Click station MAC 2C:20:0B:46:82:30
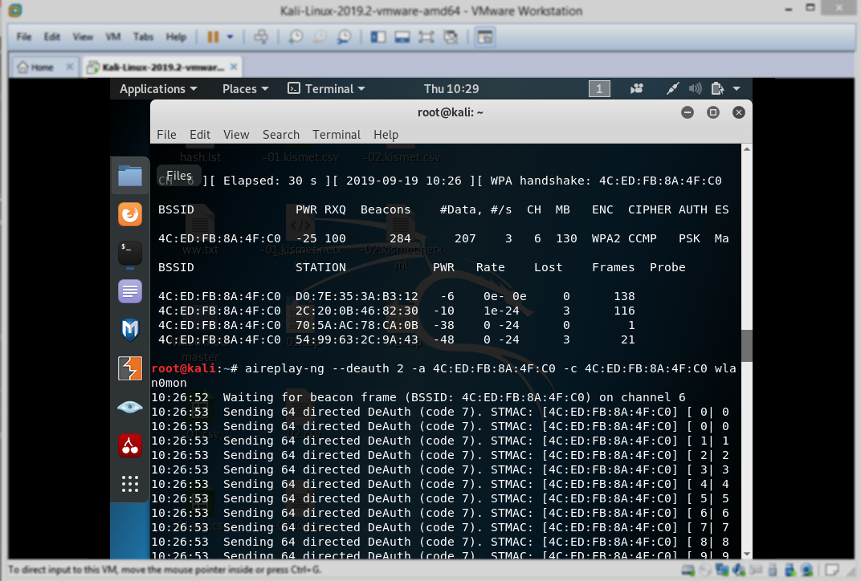Image resolution: width=861 pixels, height=581 pixels. (x=357, y=311)
